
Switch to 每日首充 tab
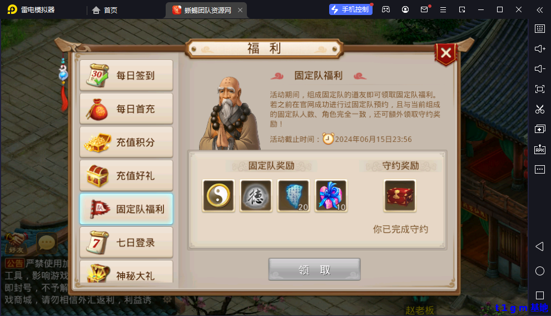(126, 109)
